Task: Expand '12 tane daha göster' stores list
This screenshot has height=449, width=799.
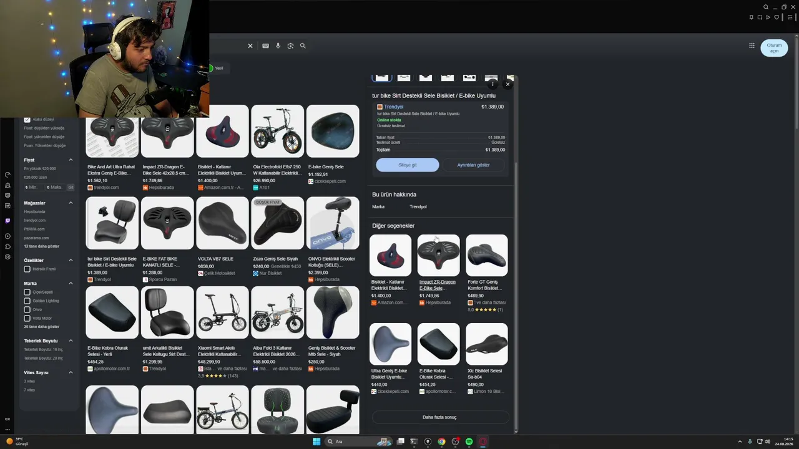Action: [42, 246]
